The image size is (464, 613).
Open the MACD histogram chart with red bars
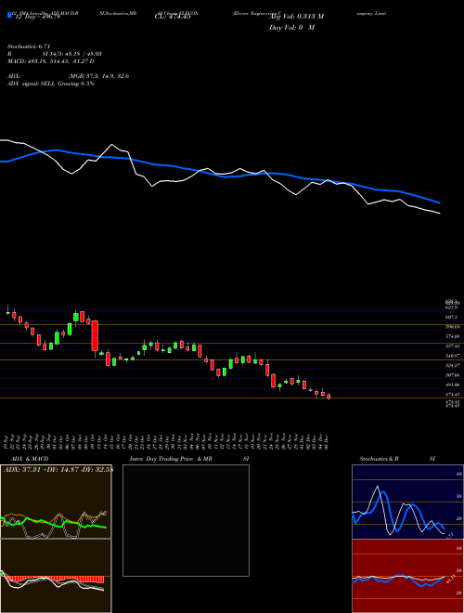pyautogui.click(x=56, y=576)
